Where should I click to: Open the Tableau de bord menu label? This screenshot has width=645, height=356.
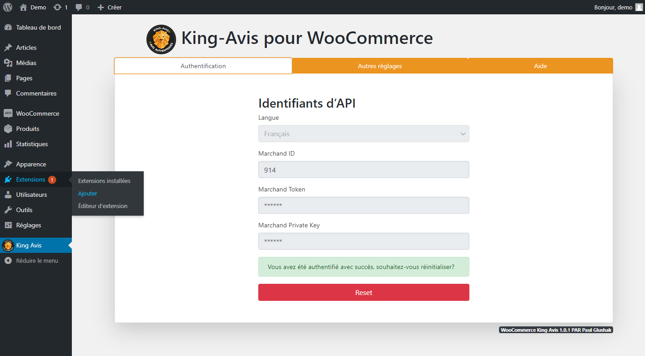pos(39,27)
